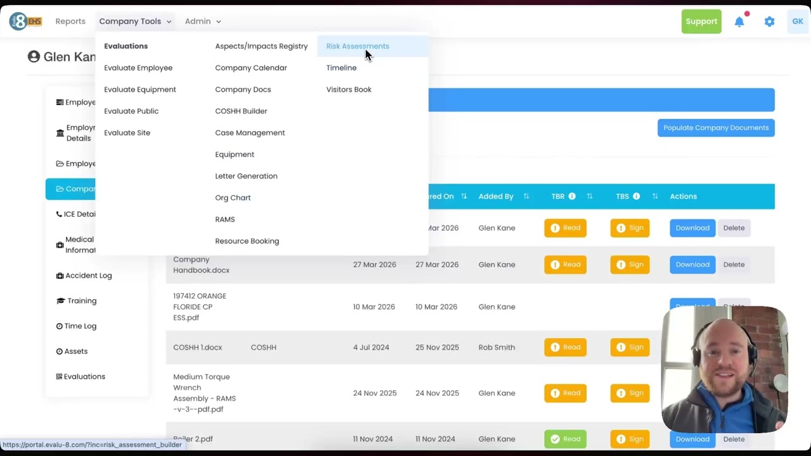811x456 pixels.
Task: Open Accident Log in sidebar
Action: [84, 275]
